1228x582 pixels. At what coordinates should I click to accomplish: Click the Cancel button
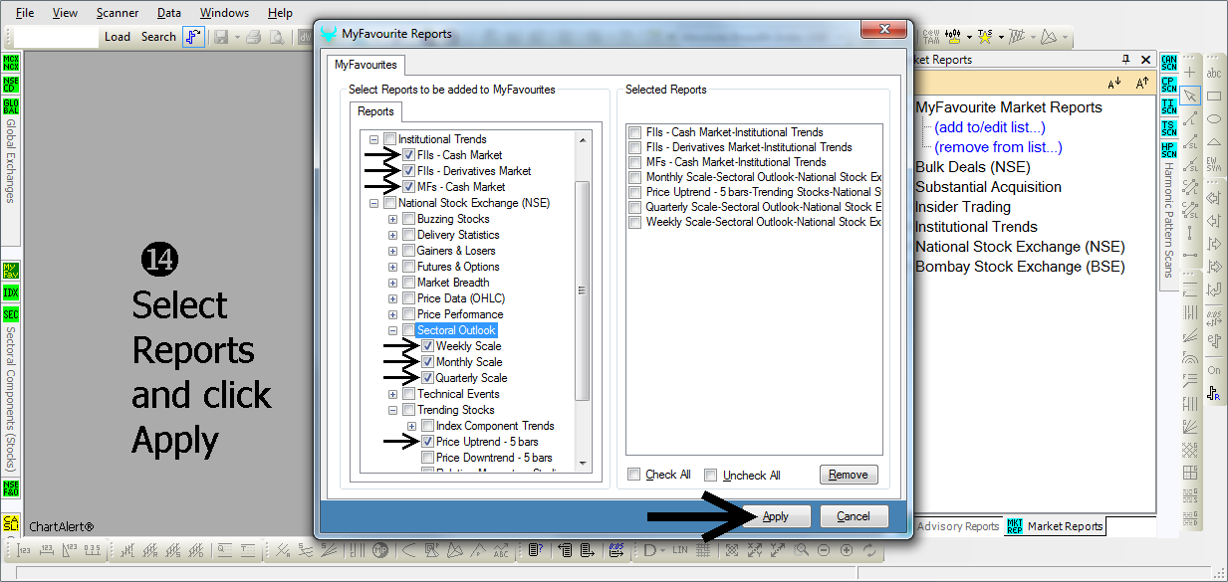point(854,516)
